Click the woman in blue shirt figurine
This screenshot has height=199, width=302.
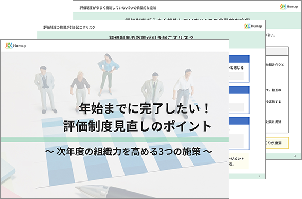coord(108,75)
